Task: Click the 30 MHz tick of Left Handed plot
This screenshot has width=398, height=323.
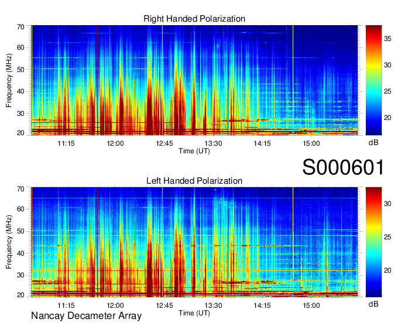Action: pos(20,275)
